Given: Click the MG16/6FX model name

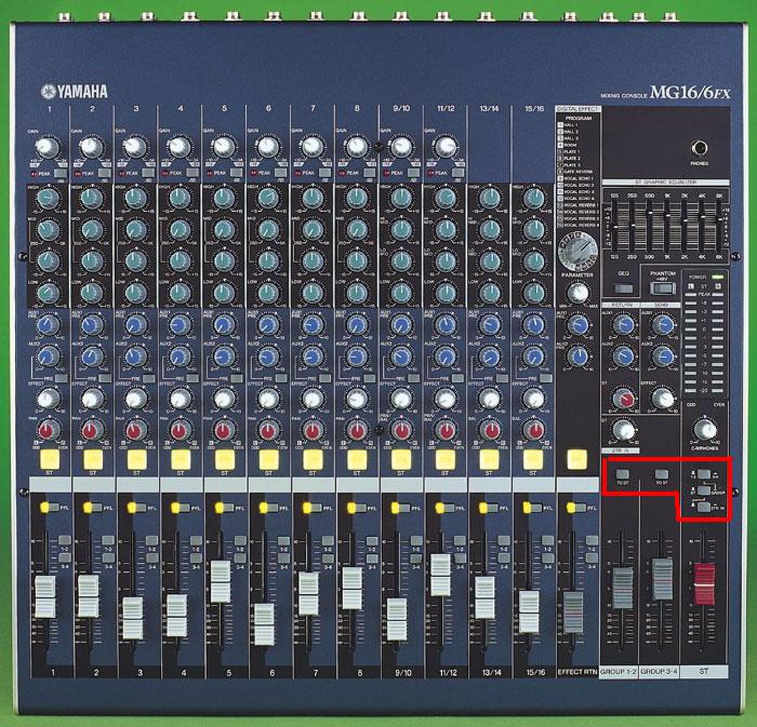Looking at the screenshot, I should pos(690,93).
